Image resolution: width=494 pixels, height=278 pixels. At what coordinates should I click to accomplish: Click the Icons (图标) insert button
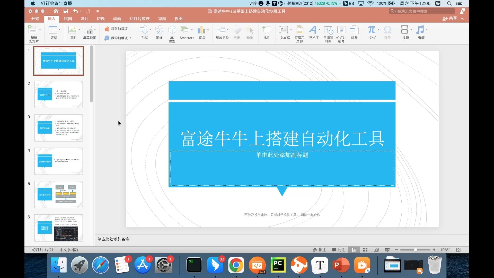(x=159, y=30)
